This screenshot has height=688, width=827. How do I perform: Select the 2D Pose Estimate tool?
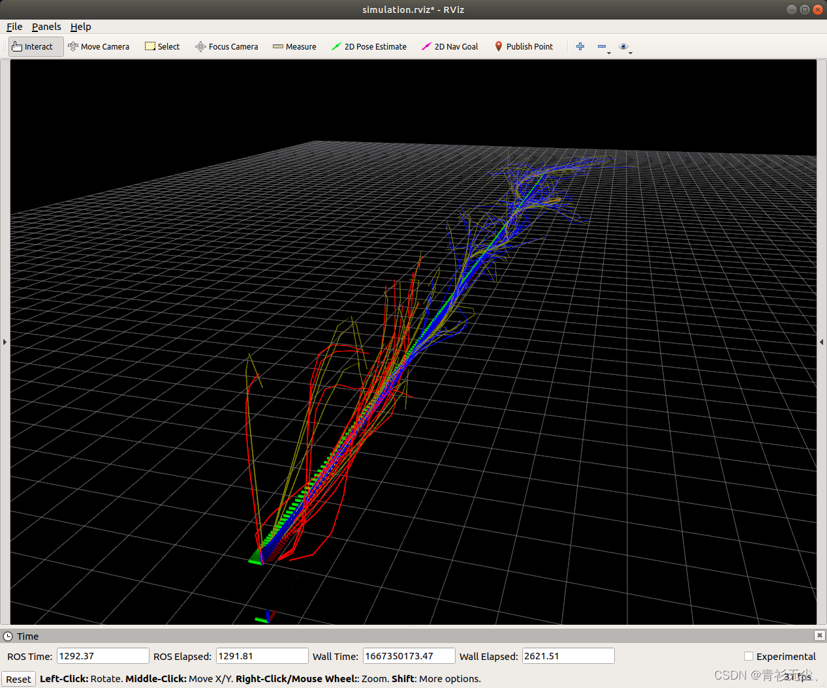point(369,46)
